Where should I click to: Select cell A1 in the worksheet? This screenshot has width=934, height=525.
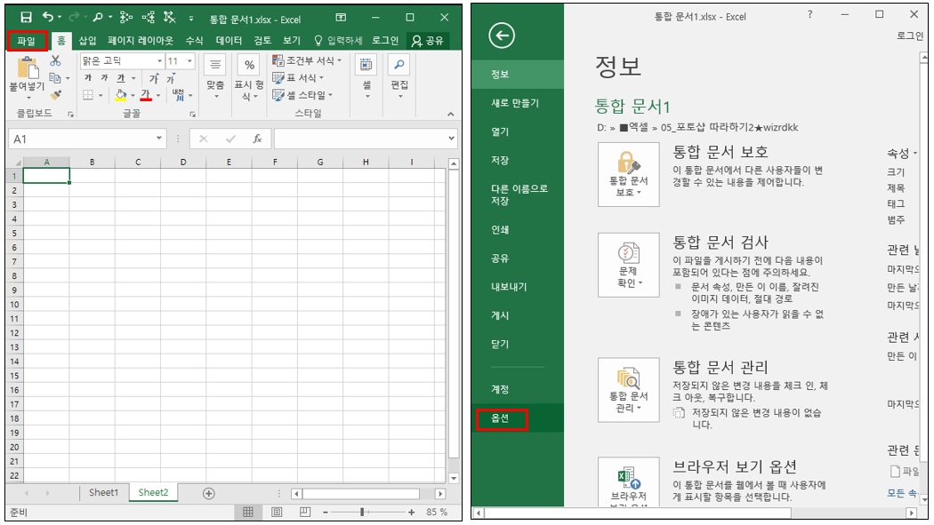[x=46, y=175]
